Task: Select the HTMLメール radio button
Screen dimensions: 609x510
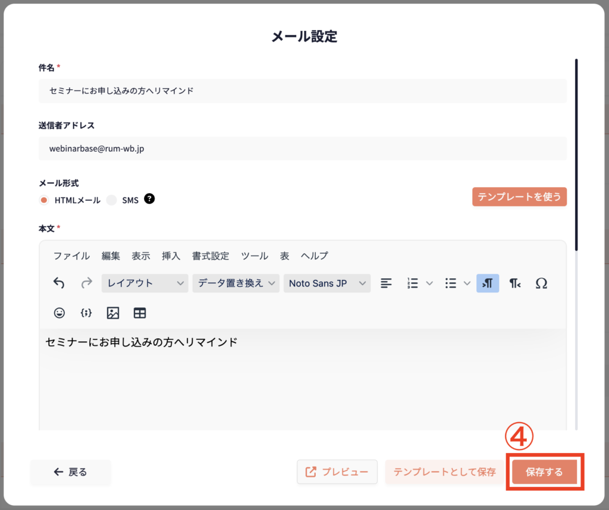Action: click(44, 200)
